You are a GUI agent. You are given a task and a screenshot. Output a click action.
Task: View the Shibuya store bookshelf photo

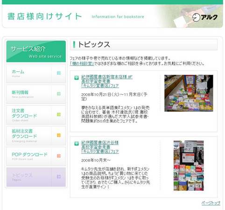pos(189,166)
